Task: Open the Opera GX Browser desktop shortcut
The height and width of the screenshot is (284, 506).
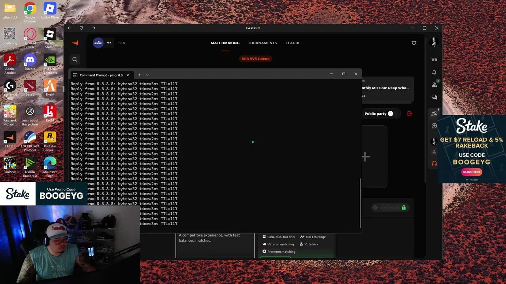Action: [30, 39]
